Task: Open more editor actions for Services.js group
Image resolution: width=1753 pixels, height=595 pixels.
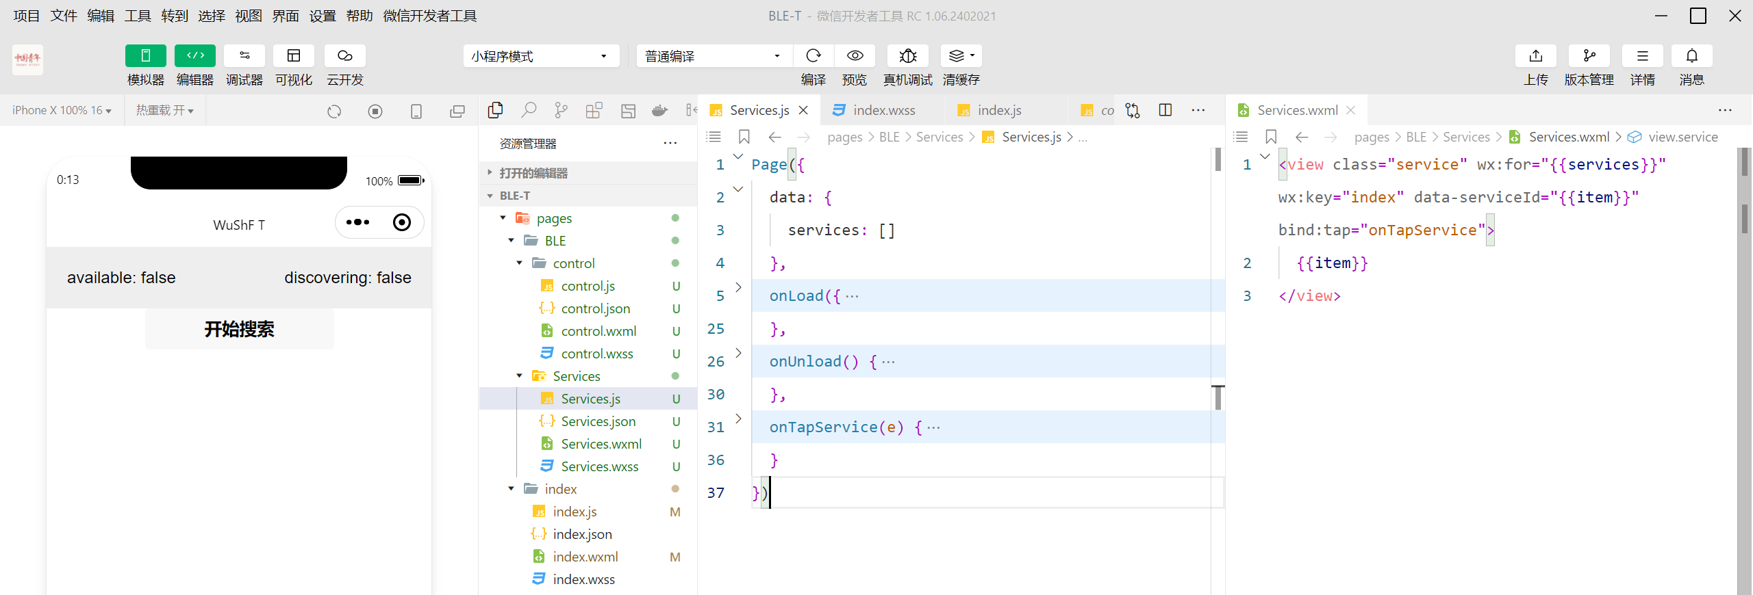Action: pos(1198,110)
